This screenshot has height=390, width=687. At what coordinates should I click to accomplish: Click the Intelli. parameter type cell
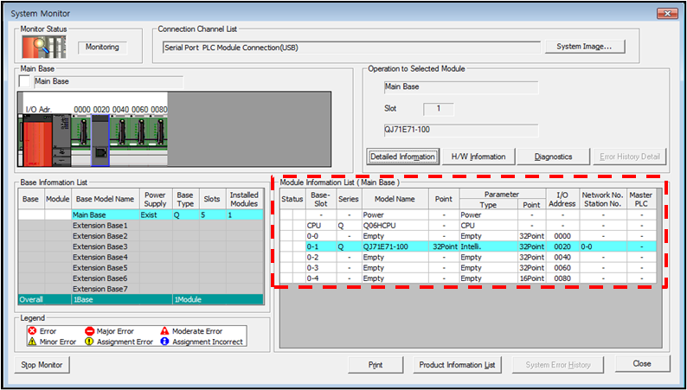coord(489,246)
